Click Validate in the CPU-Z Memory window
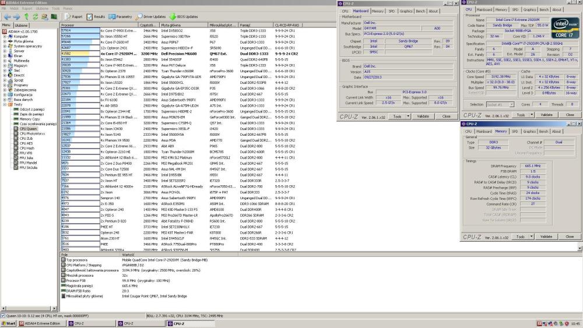The height and width of the screenshot is (328, 583). pyautogui.click(x=546, y=237)
